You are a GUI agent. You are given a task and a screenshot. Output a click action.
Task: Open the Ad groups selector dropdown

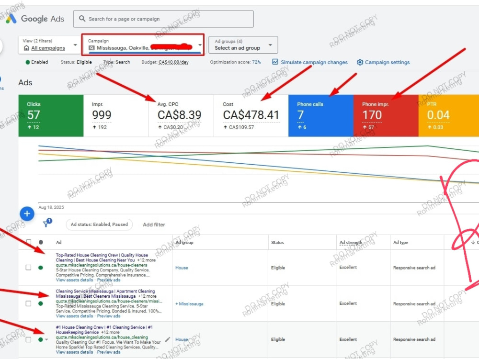(x=243, y=45)
